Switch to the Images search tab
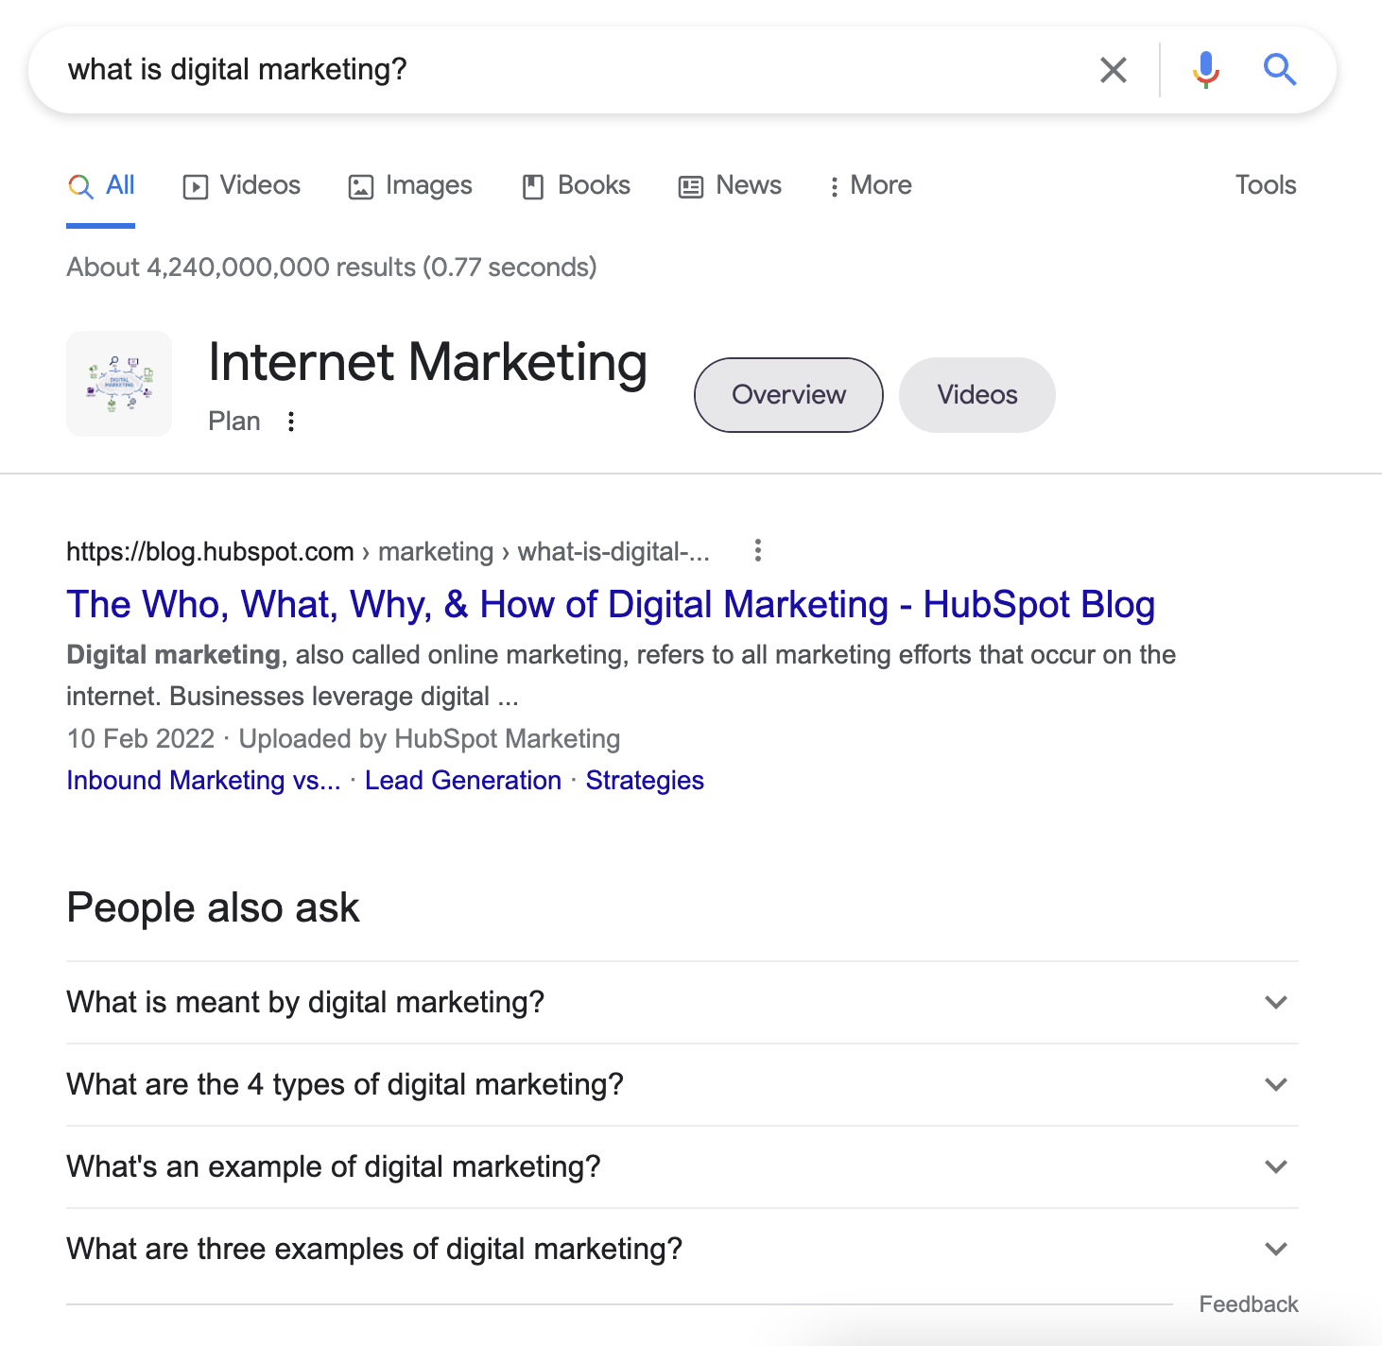The width and height of the screenshot is (1382, 1346). pyautogui.click(x=410, y=185)
